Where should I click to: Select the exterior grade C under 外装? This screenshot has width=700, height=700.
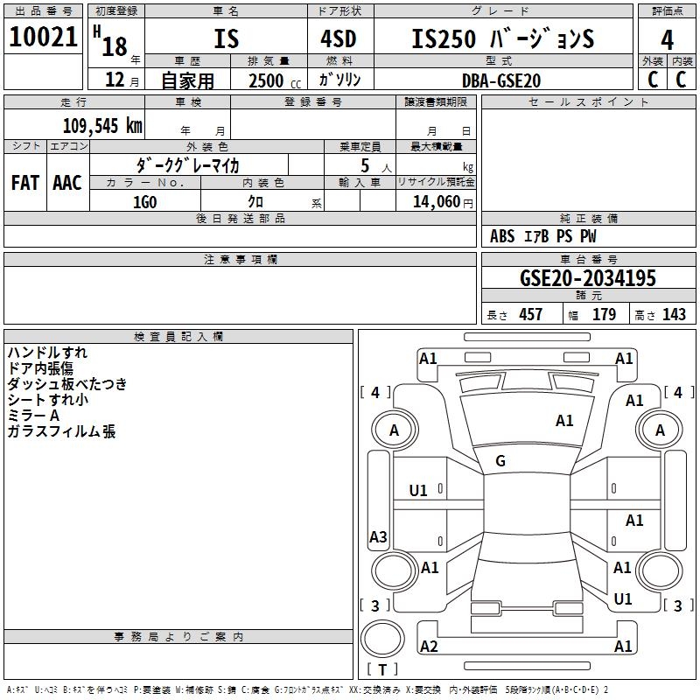(653, 80)
